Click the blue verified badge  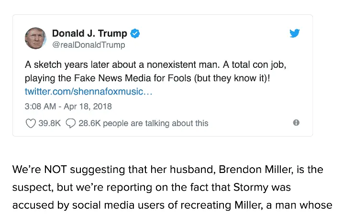pos(135,33)
